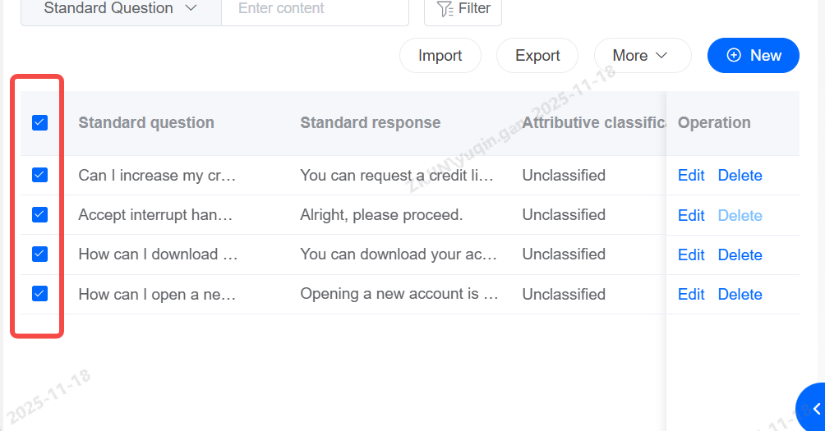
Task: Untick the "How can I open a ne…" row
Action: [x=39, y=293]
